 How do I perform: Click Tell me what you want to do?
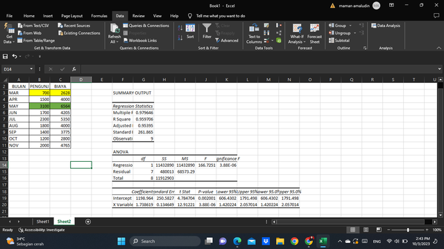tap(221, 16)
